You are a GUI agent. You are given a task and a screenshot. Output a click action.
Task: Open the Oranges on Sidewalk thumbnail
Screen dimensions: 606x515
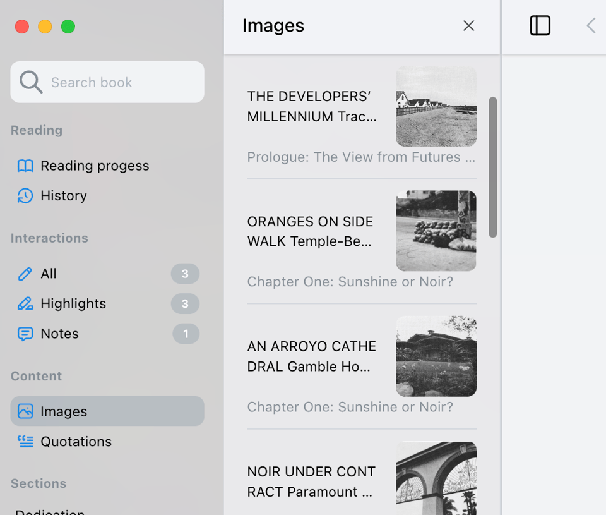(x=436, y=231)
